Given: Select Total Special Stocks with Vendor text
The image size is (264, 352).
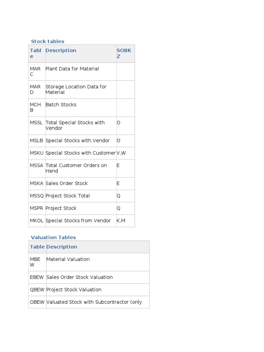Looking at the screenshot, I should point(75,125).
